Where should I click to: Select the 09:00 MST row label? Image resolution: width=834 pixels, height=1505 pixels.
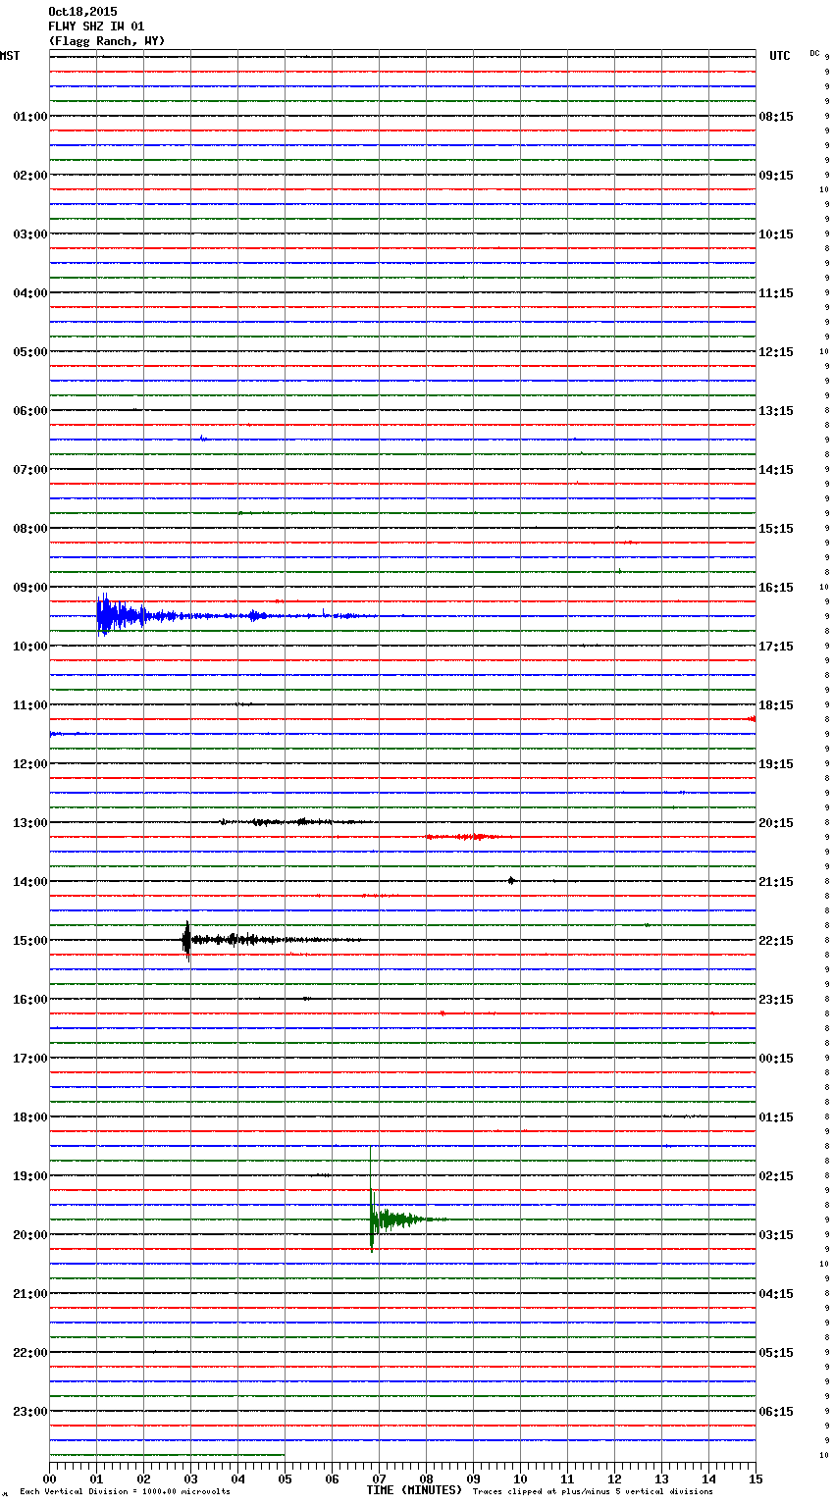[30, 588]
